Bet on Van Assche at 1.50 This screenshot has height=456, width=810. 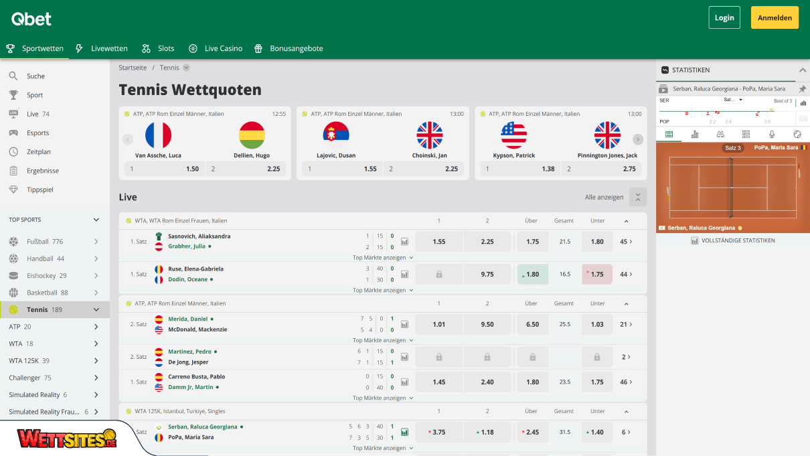tap(164, 169)
